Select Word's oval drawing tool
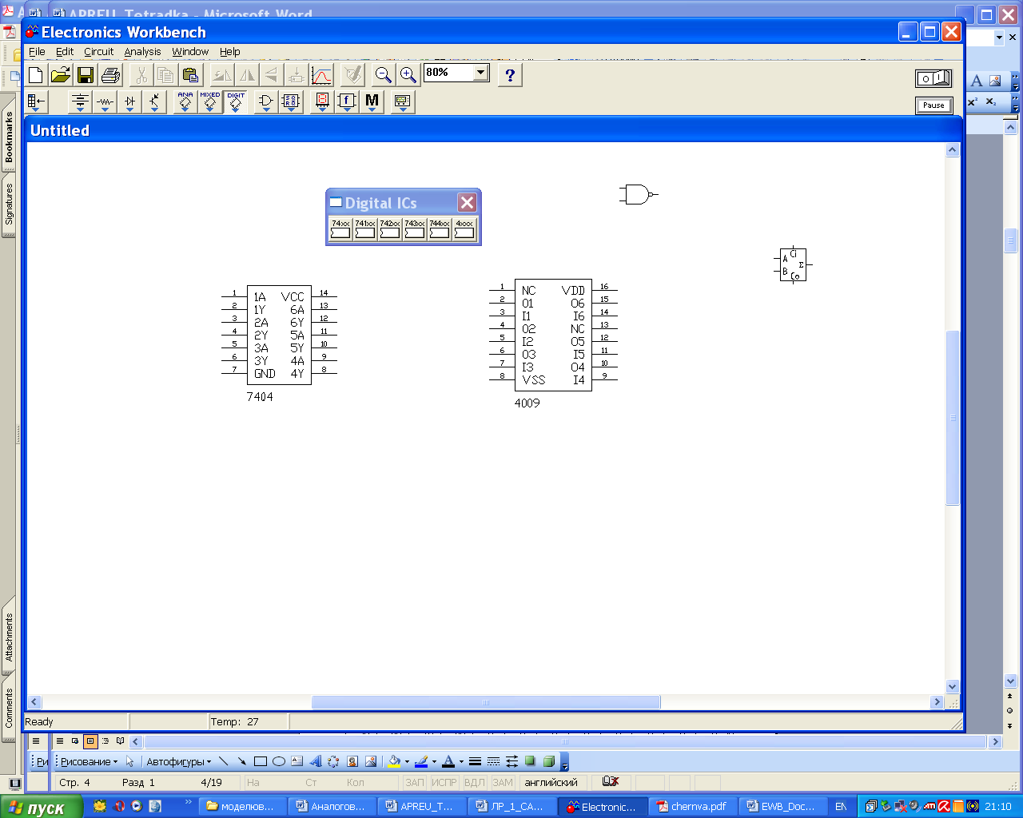1023x818 pixels. (279, 761)
